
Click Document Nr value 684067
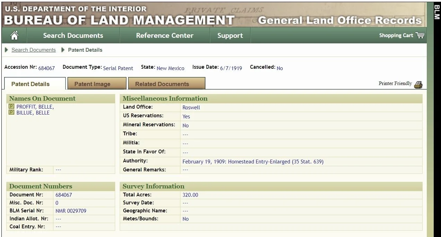coord(64,195)
